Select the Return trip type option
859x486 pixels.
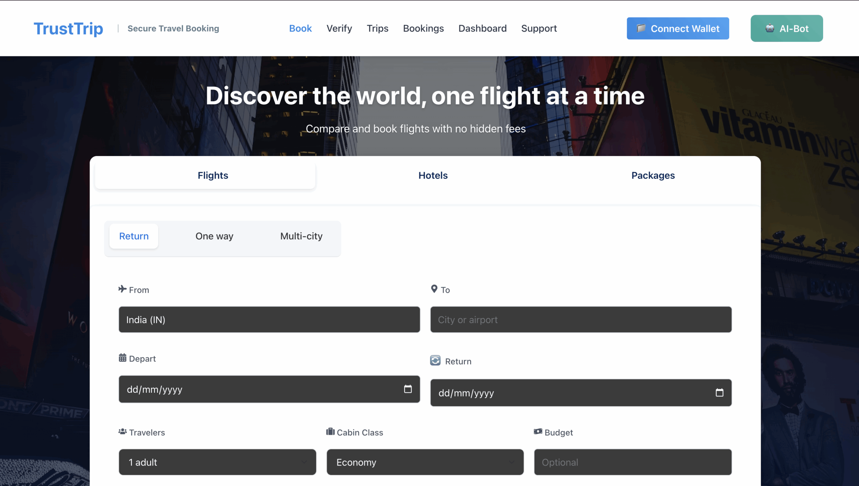pos(134,236)
